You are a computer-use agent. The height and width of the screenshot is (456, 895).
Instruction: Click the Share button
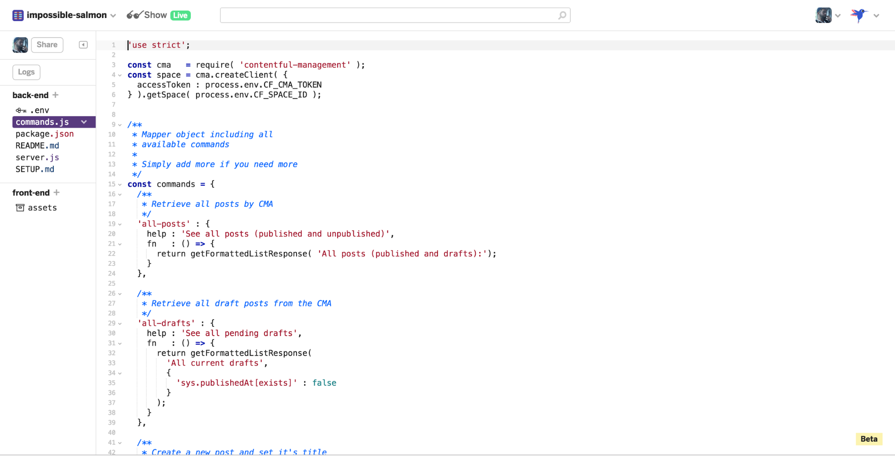click(x=47, y=45)
